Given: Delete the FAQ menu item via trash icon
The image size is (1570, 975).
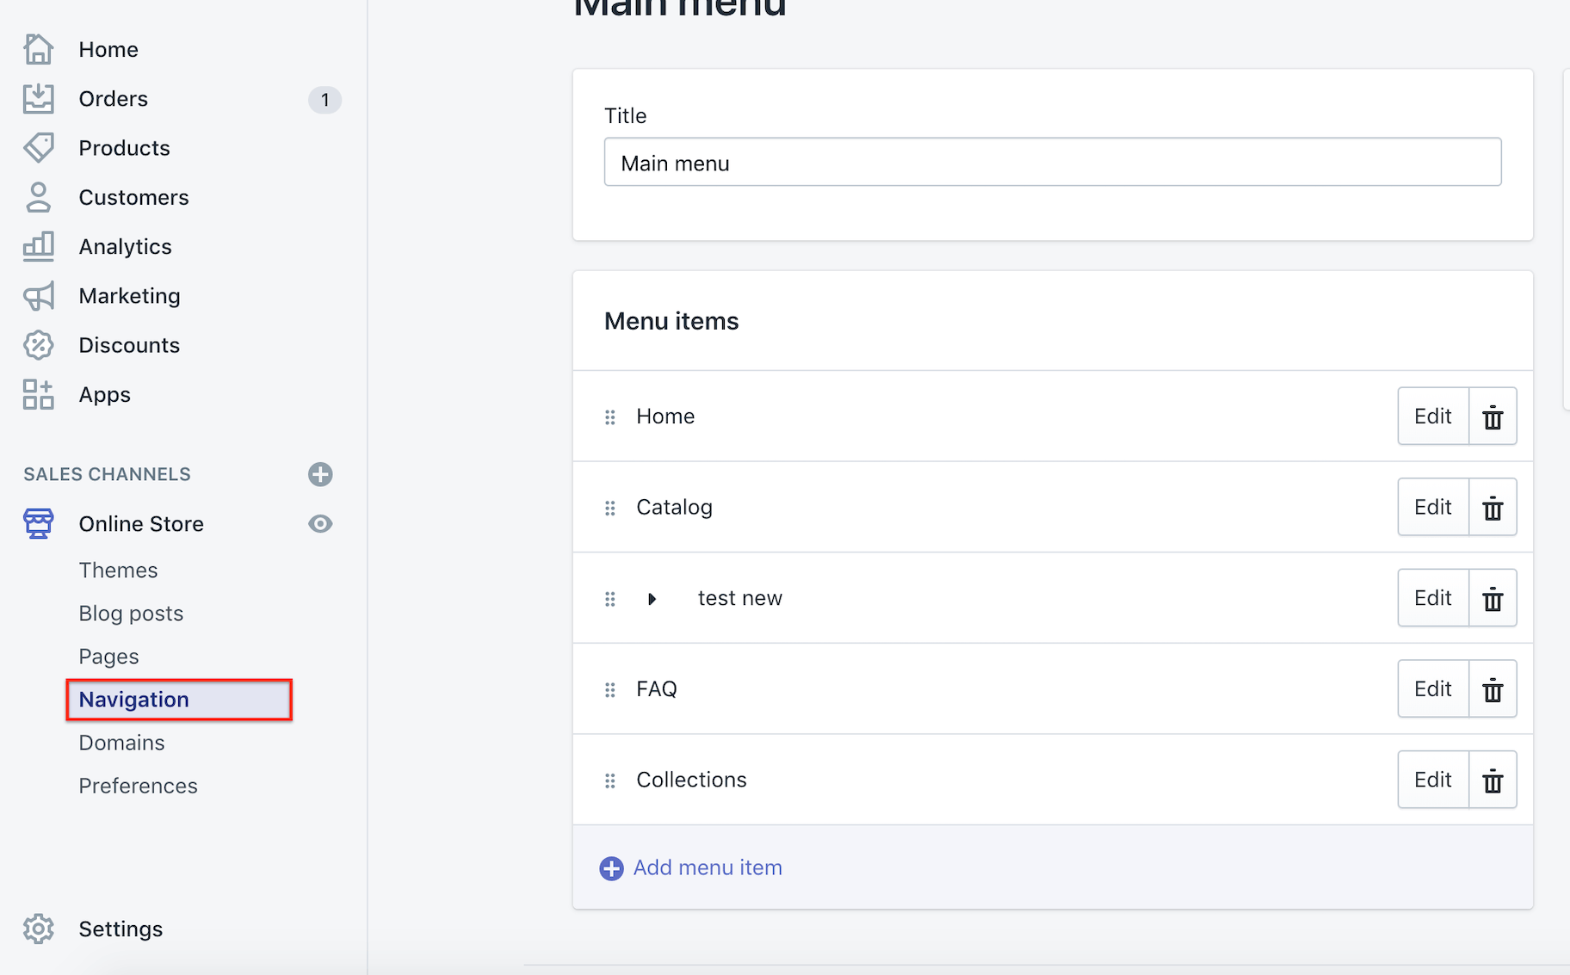Looking at the screenshot, I should [1493, 688].
